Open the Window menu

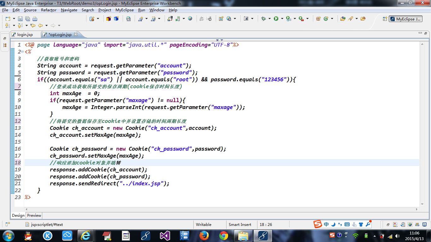click(x=157, y=10)
